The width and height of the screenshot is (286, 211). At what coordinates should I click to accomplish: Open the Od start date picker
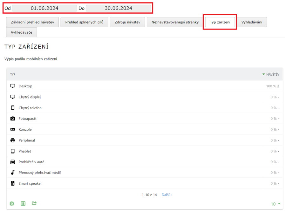pyautogui.click(x=44, y=8)
